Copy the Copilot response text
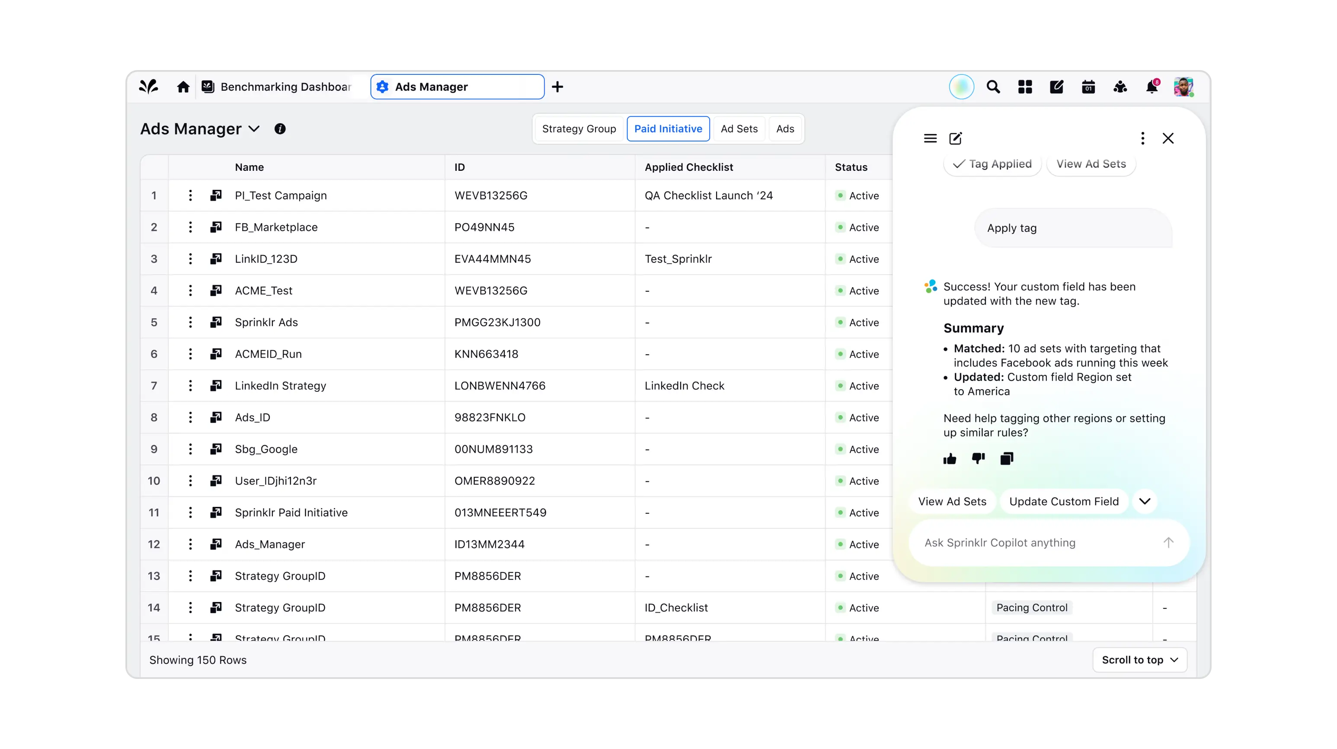The image size is (1337, 749). click(x=1006, y=459)
